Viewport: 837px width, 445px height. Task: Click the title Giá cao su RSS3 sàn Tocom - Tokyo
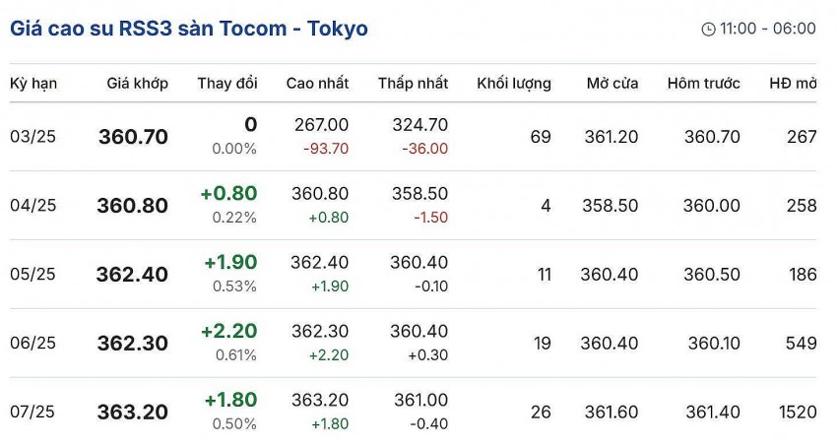coord(189,29)
